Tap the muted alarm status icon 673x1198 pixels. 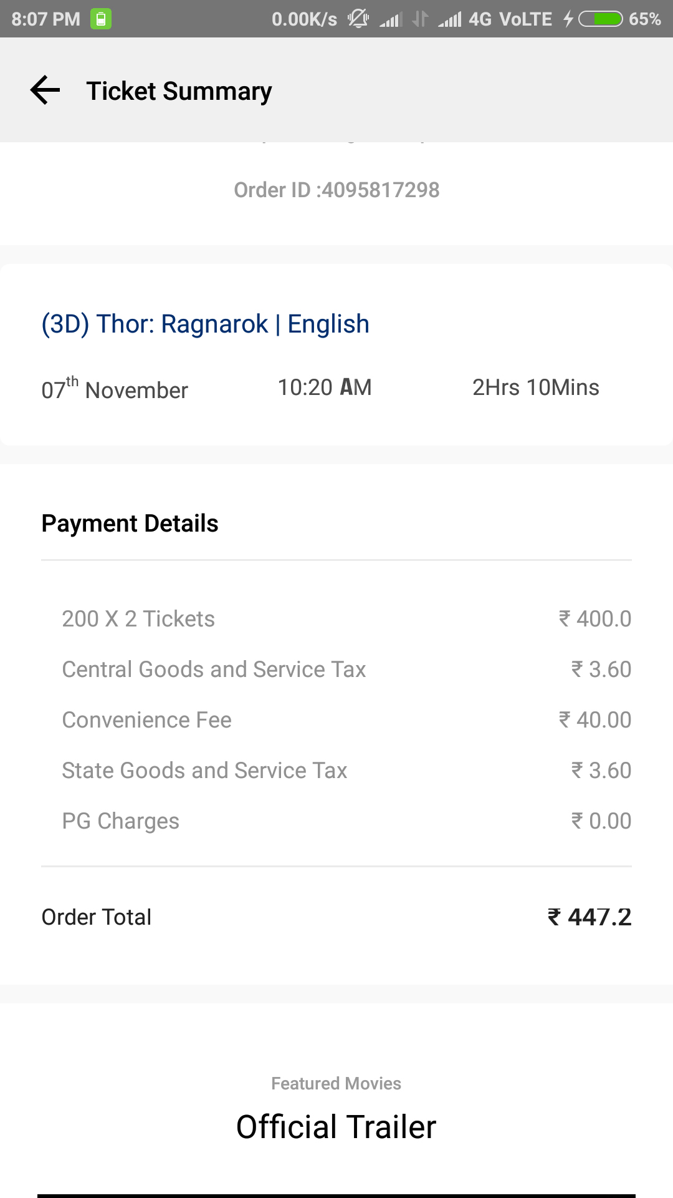click(358, 19)
